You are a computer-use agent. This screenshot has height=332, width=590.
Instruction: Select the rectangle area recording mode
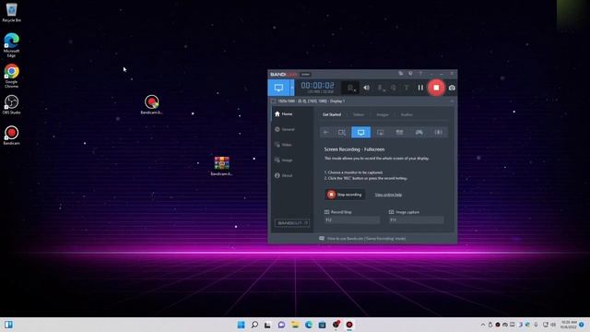tap(342, 133)
